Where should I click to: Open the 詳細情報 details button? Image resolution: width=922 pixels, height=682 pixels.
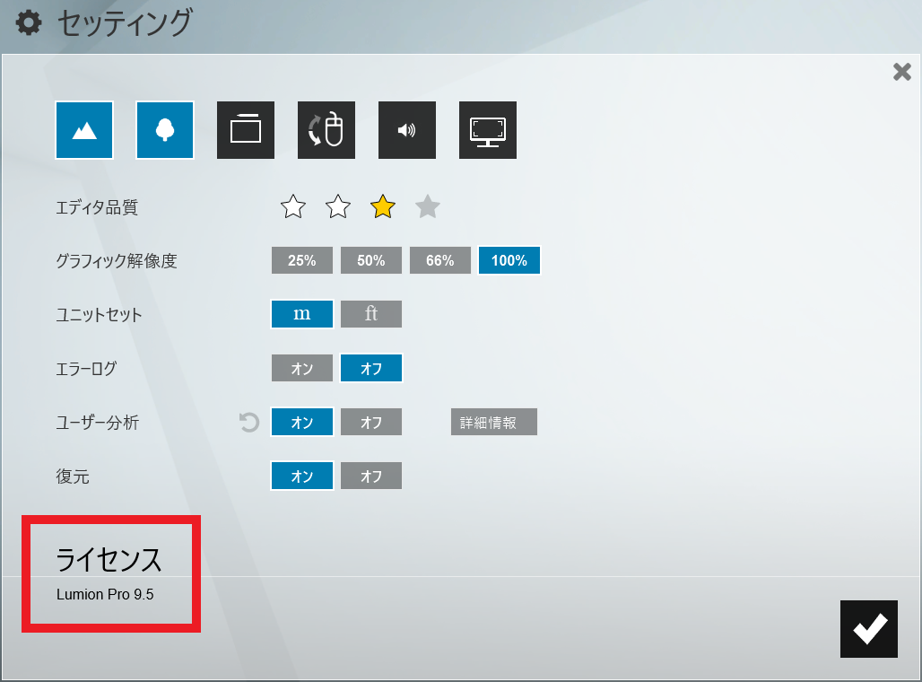tap(494, 423)
